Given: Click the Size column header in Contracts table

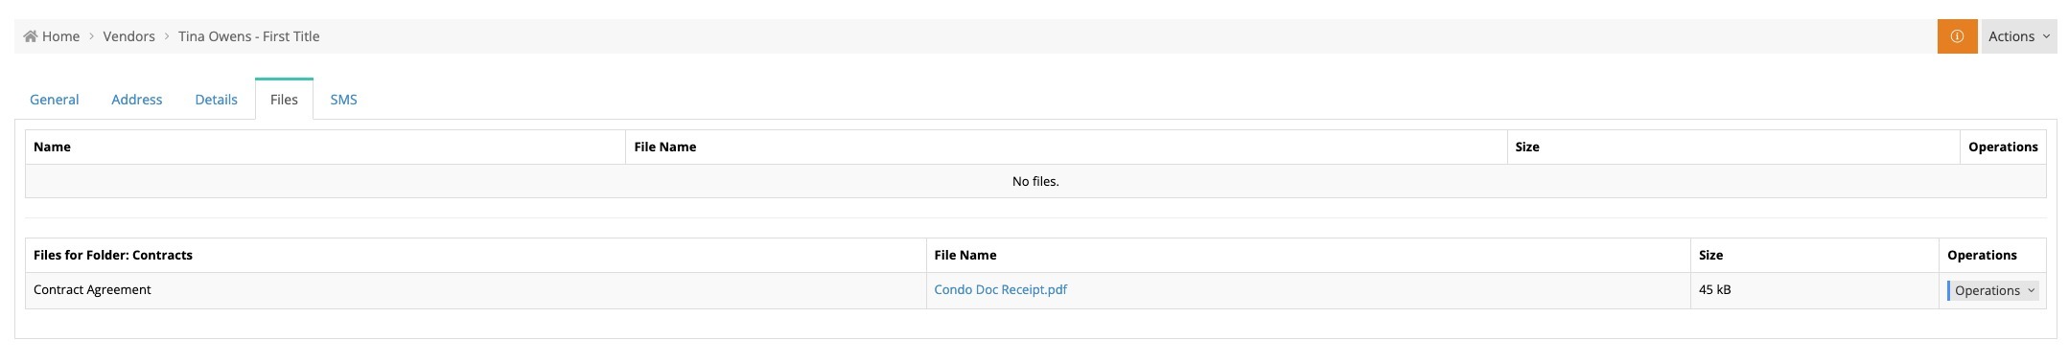Looking at the screenshot, I should pyautogui.click(x=1710, y=255).
